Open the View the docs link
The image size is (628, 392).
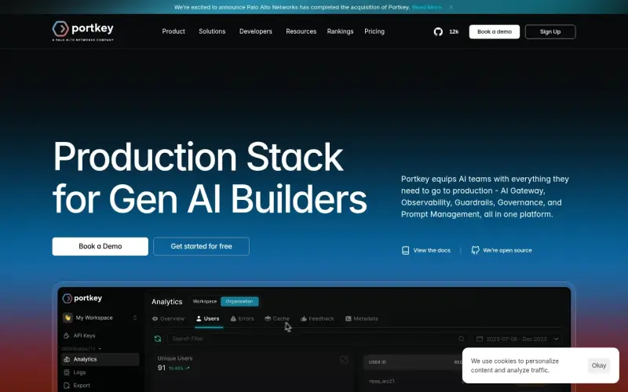tap(432, 250)
